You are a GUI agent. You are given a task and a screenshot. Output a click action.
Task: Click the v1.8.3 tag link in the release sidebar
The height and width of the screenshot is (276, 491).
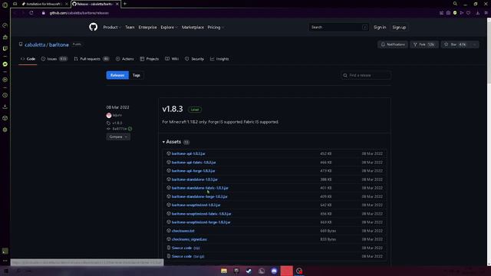[117, 123]
